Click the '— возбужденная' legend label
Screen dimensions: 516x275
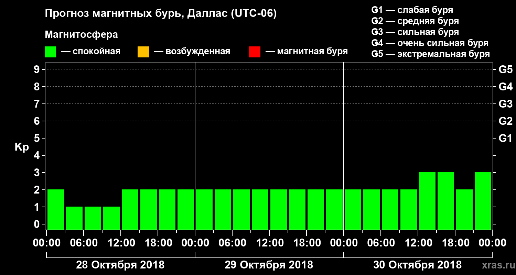tap(192, 52)
